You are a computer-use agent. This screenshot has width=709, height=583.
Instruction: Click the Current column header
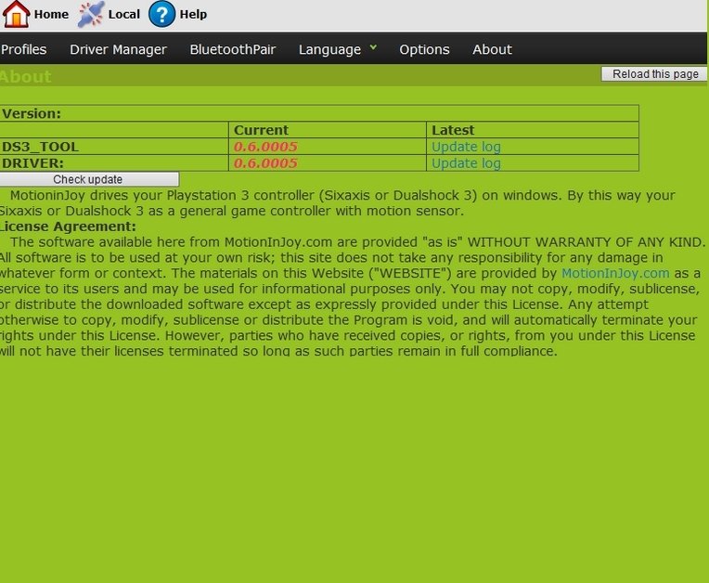click(x=261, y=130)
